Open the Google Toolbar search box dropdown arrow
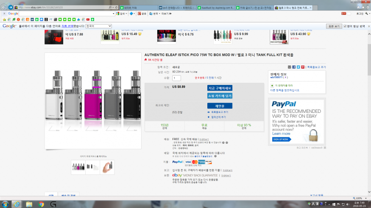The image size is (371, 208). (114, 14)
